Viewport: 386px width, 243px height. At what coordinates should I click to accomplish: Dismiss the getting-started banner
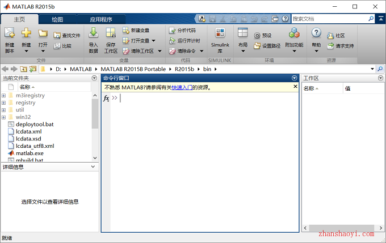pos(295,87)
